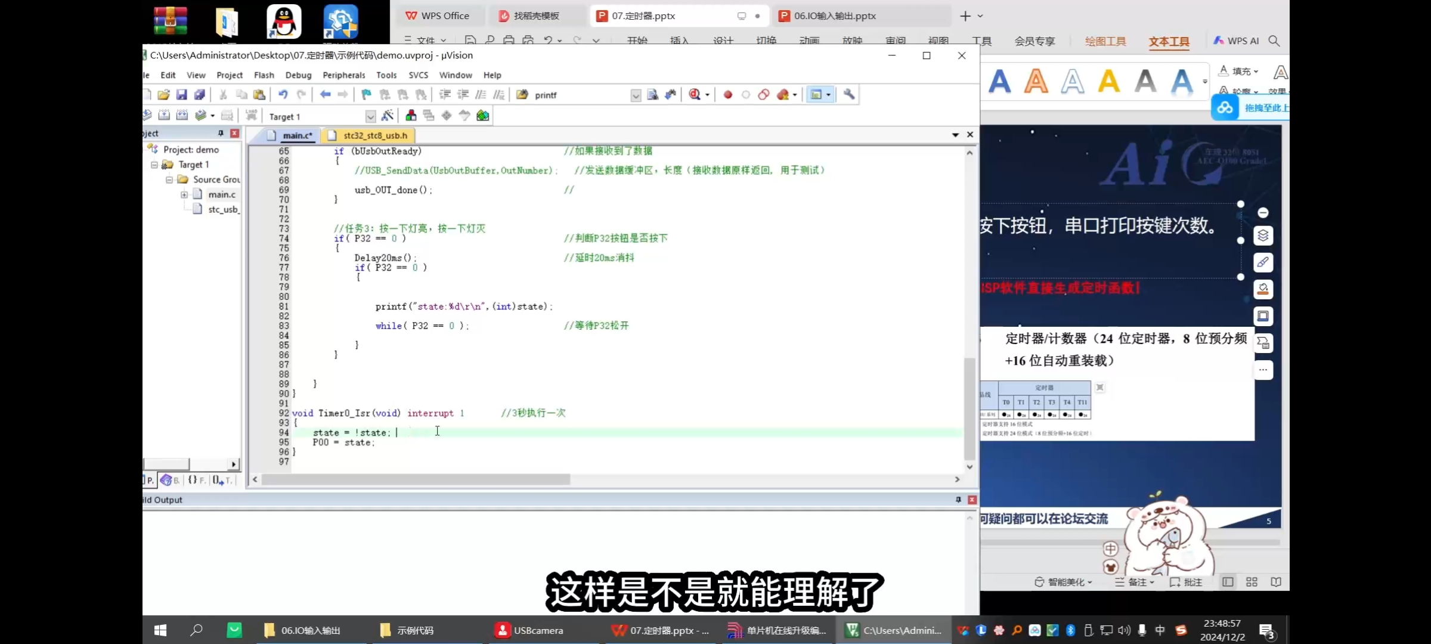Open the Target 1 dropdown
1431x644 pixels.
(x=370, y=117)
